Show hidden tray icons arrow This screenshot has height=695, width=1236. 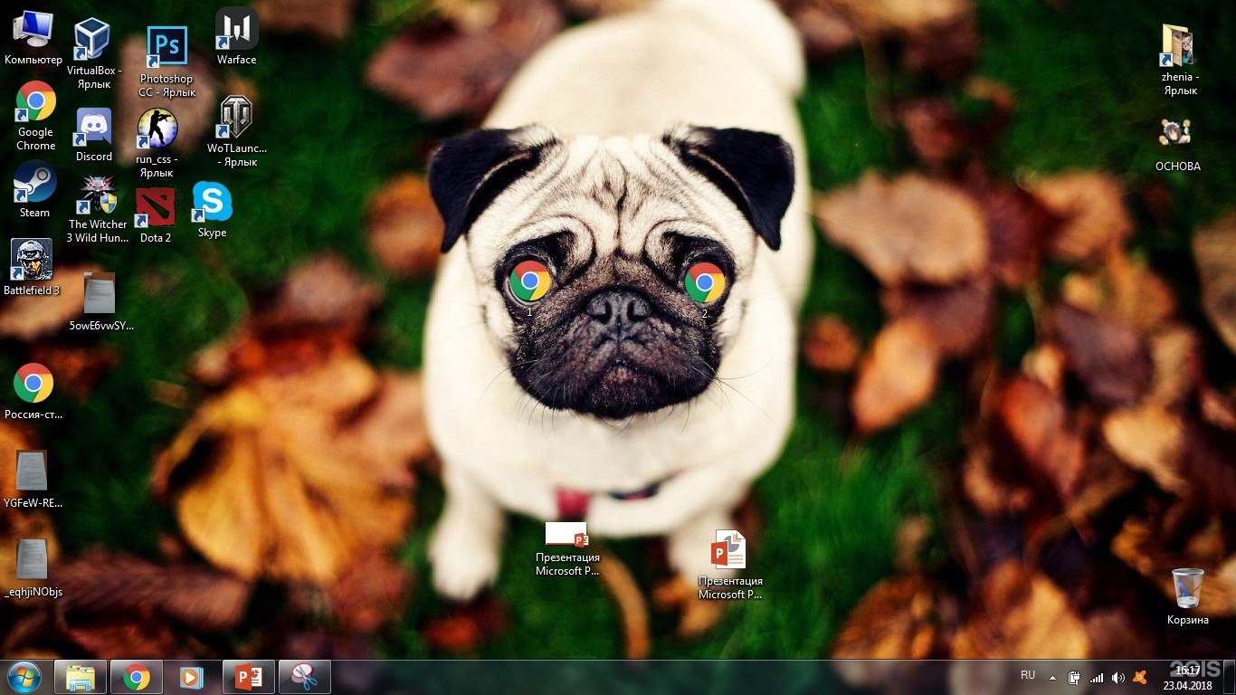click(x=1051, y=677)
